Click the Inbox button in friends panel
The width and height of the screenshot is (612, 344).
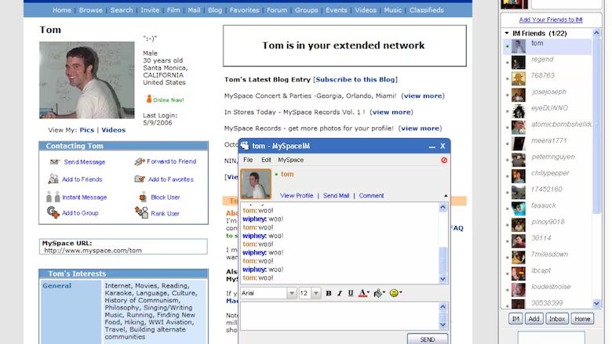[x=557, y=319]
